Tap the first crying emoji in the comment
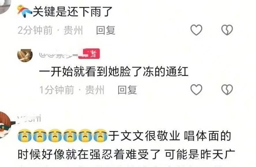 point(25,136)
